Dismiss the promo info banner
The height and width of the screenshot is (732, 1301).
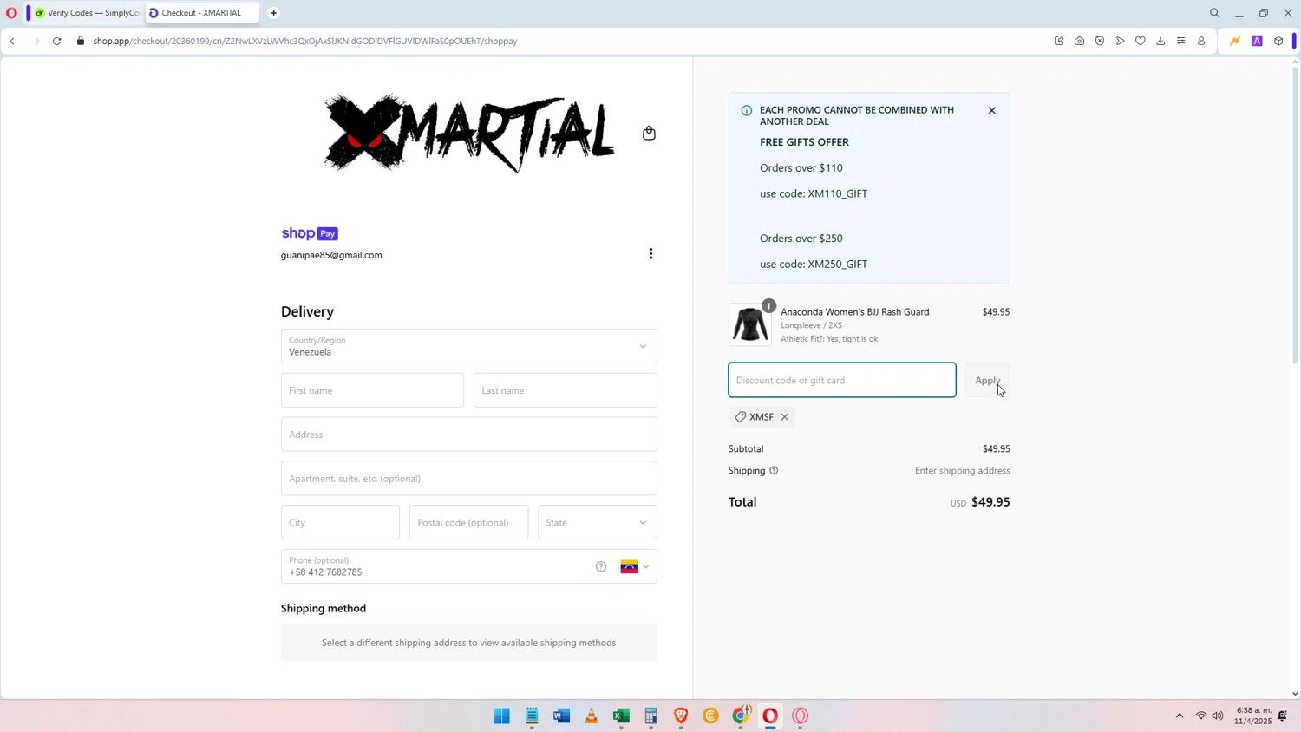(x=991, y=110)
